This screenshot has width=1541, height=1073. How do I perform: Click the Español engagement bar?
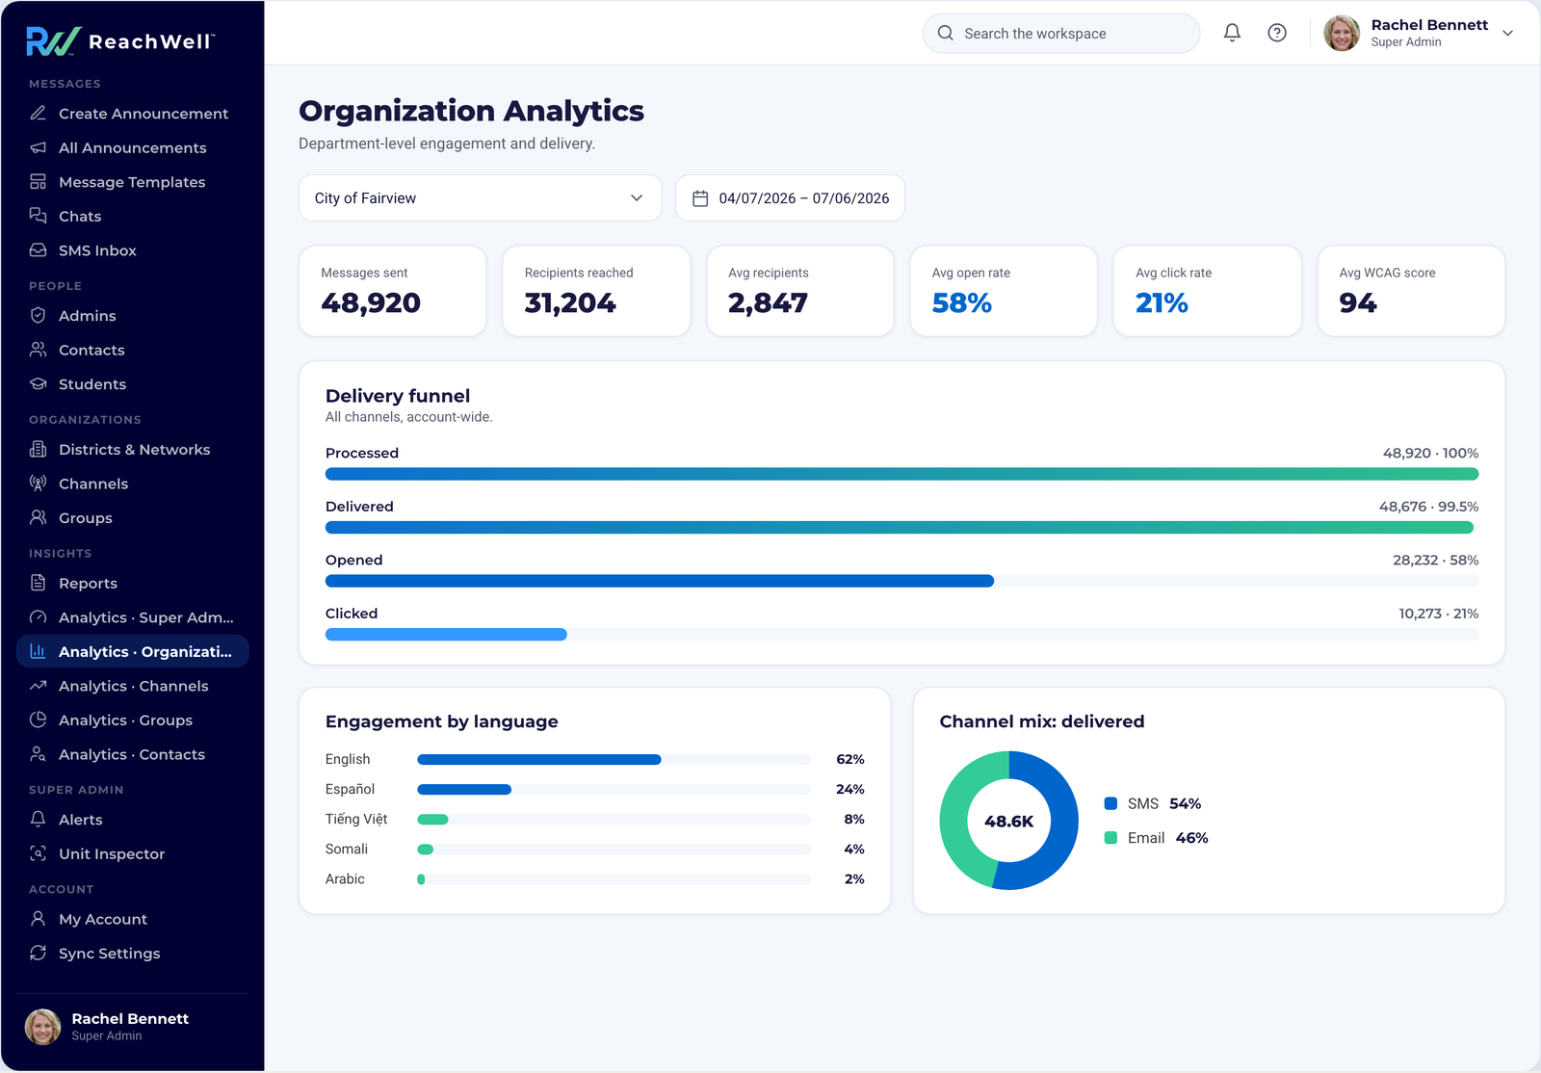614,789
